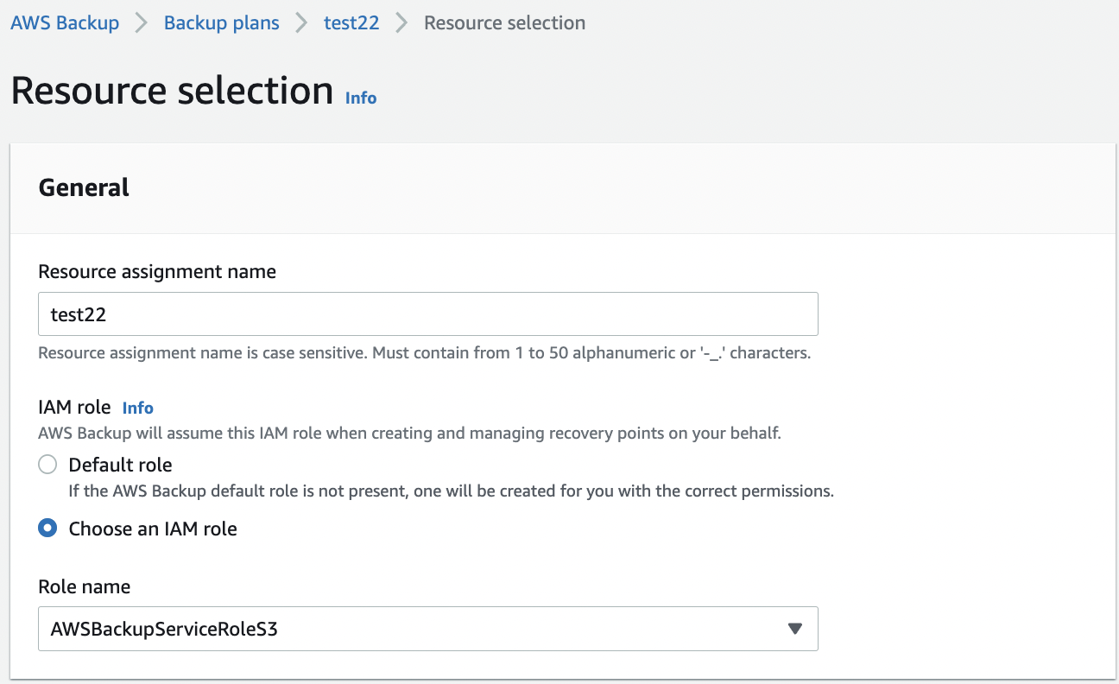This screenshot has width=1119, height=684.
Task: Click the chevron after AWS Backup breadcrumb
Action: pos(142,23)
